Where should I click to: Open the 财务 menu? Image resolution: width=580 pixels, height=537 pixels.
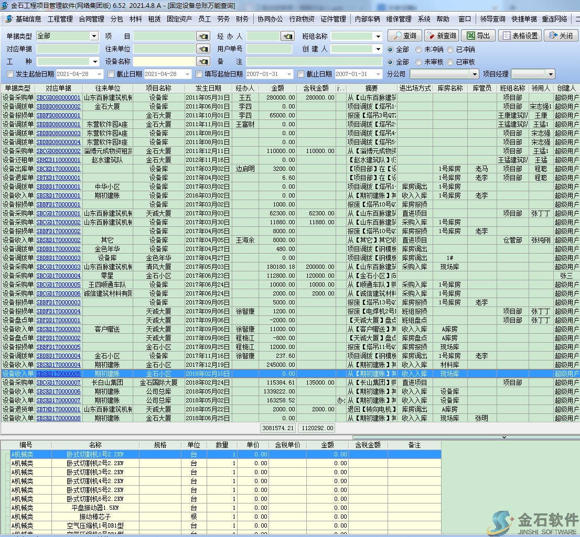coord(242,19)
